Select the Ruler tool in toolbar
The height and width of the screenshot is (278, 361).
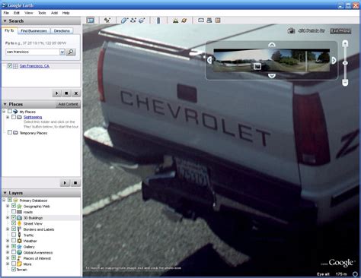pyautogui.click(x=158, y=21)
